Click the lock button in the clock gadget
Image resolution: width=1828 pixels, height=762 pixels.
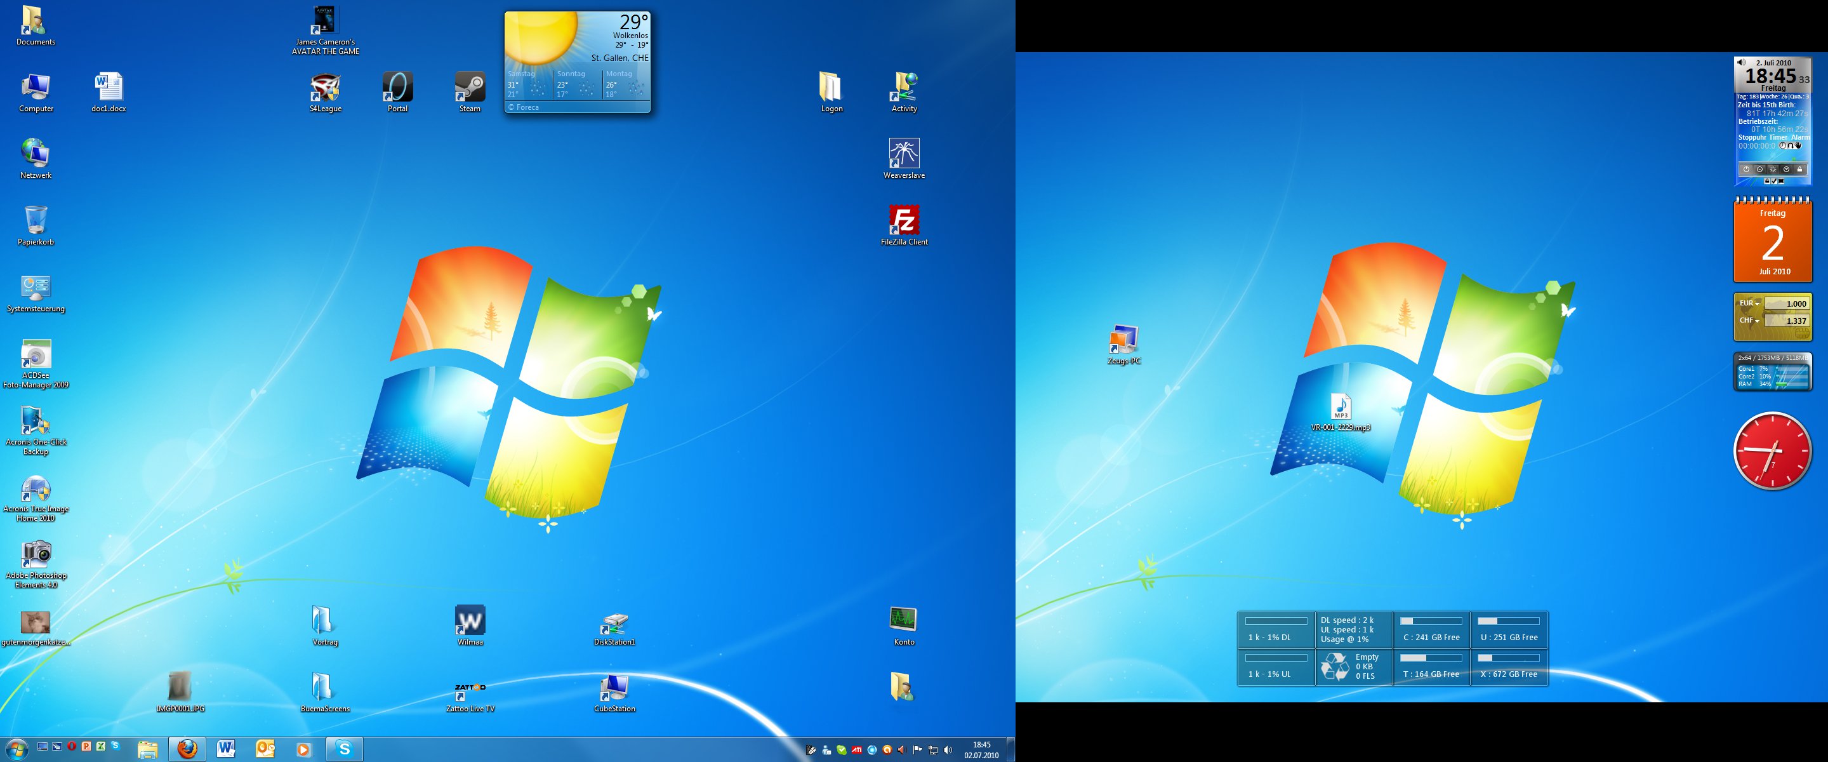coord(1799,169)
